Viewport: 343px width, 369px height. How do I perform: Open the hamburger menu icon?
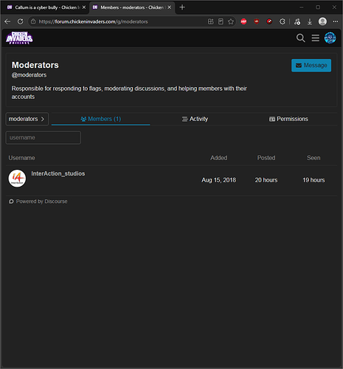(x=316, y=38)
